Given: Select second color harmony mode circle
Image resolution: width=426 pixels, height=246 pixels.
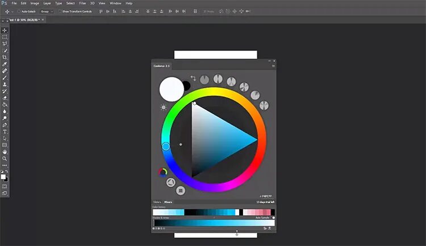Looking at the screenshot, I should (x=218, y=79).
